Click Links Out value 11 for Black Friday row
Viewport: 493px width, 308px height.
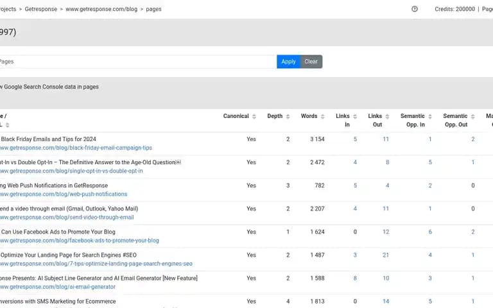[386, 139]
